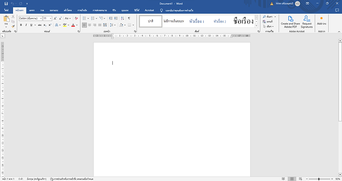Click the Save icon in title bar
The image size is (342, 181).
point(6,4)
